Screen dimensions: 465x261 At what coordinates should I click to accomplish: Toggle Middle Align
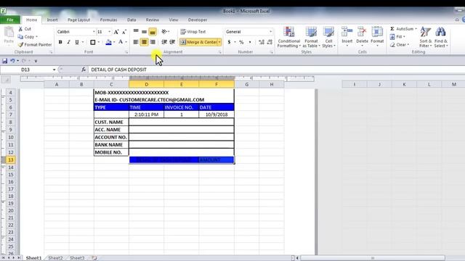click(144, 32)
